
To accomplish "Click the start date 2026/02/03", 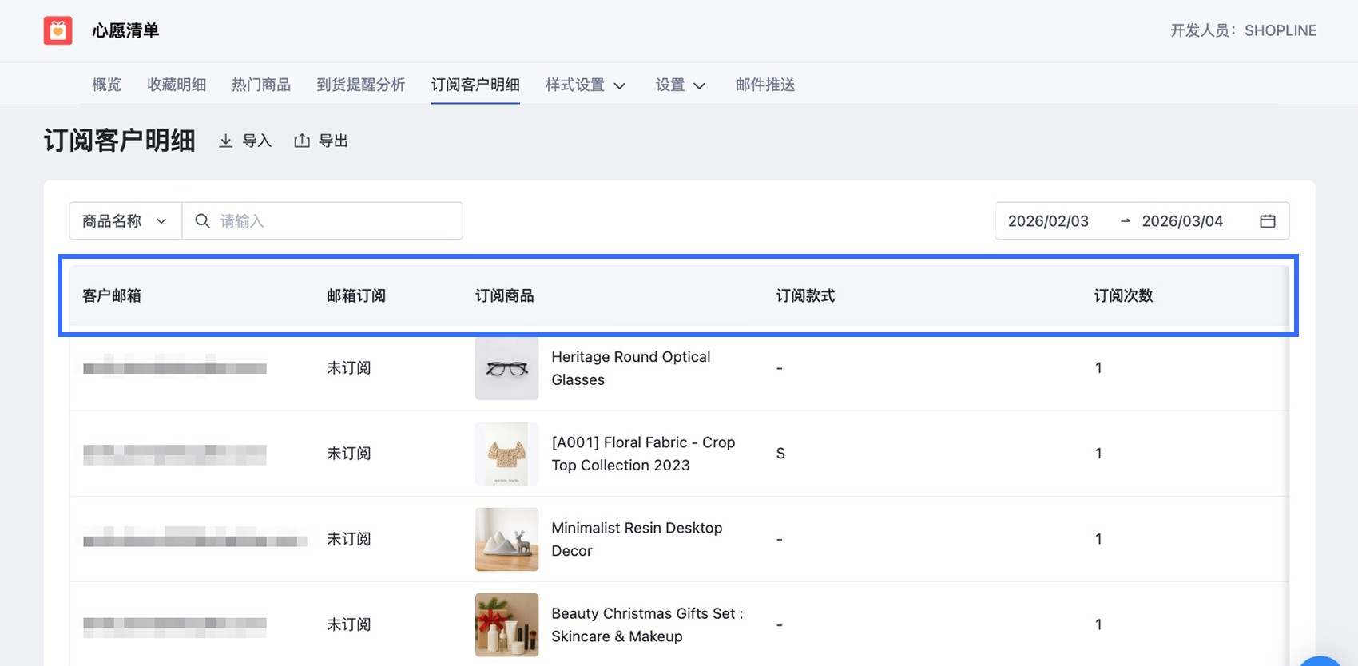I will 1048,221.
